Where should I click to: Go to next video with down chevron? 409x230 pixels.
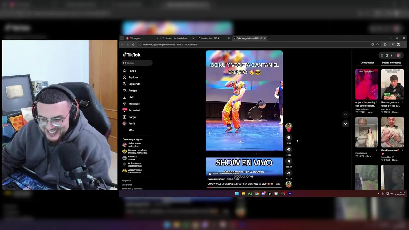pos(345,124)
